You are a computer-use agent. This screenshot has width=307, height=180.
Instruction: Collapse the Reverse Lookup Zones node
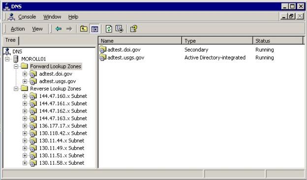tap(16, 89)
